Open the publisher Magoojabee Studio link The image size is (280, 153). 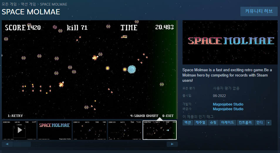(228, 109)
